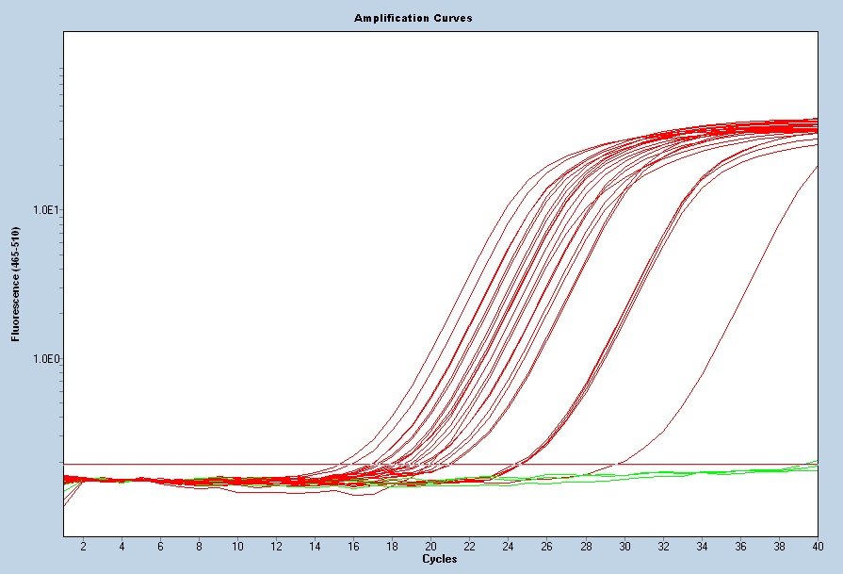Click the Cycles x-axis label
This screenshot has width=843, height=574.
pyautogui.click(x=439, y=559)
